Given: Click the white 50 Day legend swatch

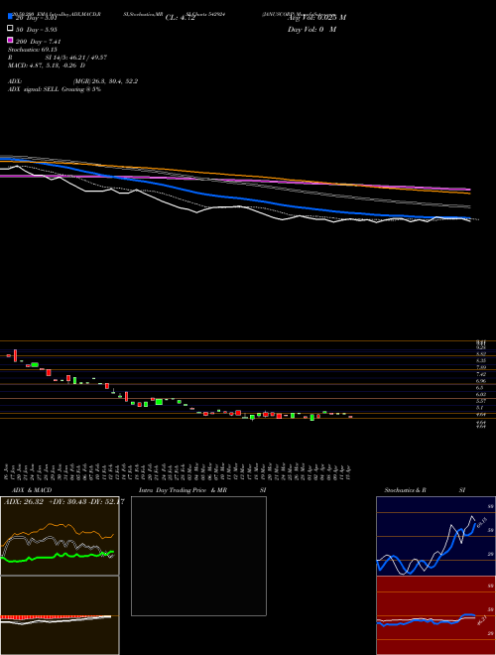Looking at the screenshot, I should point(10,29).
